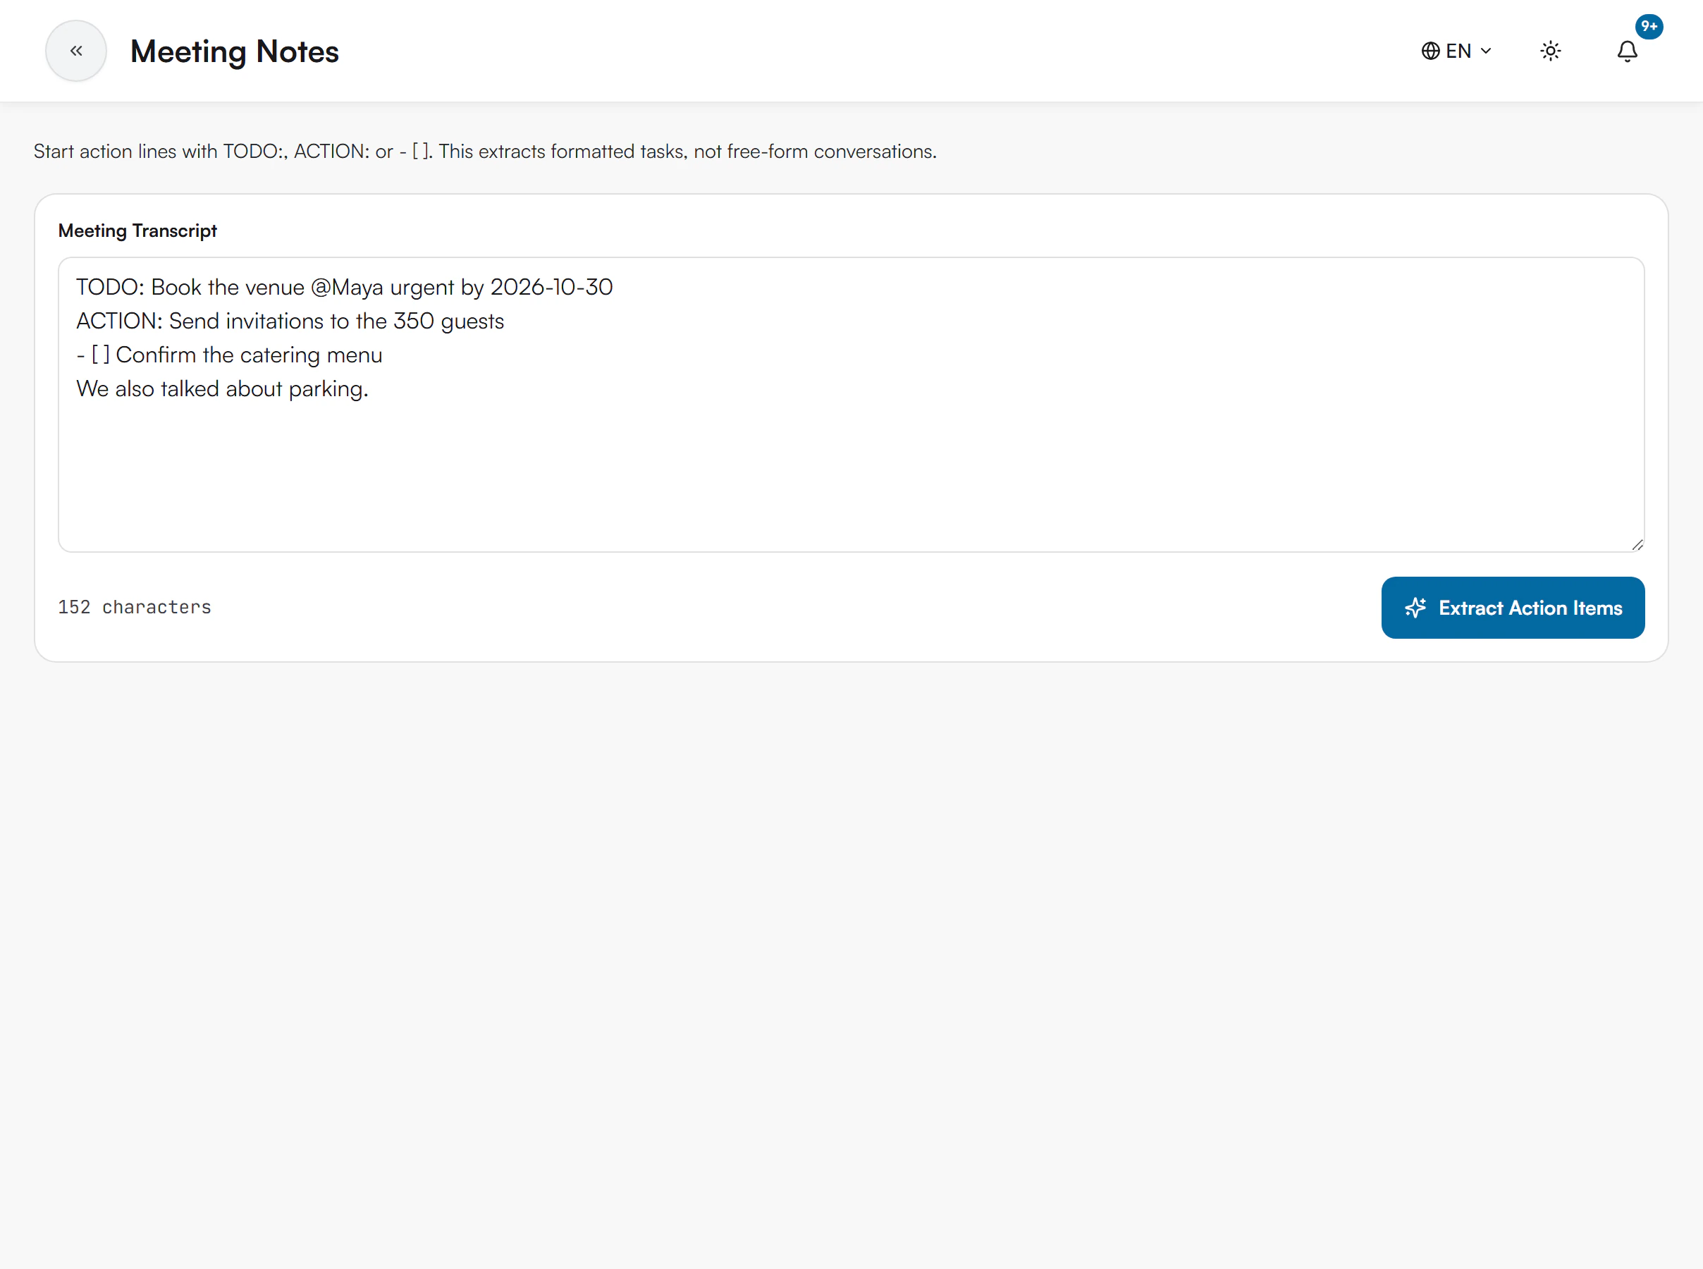Click the 9+ notification badge
The image size is (1703, 1269).
pyautogui.click(x=1649, y=27)
